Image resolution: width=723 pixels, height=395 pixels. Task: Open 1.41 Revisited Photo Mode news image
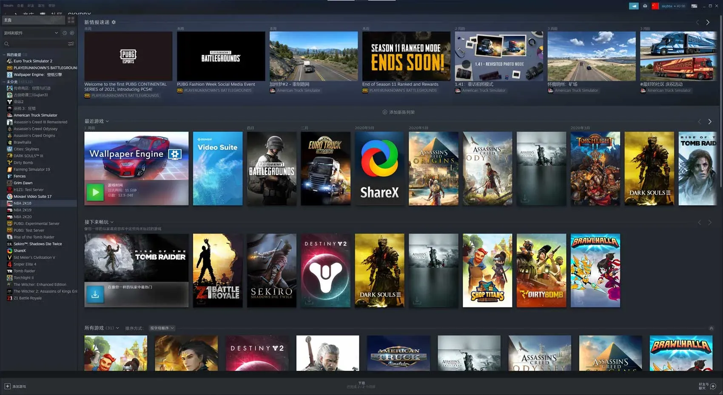[499, 56]
